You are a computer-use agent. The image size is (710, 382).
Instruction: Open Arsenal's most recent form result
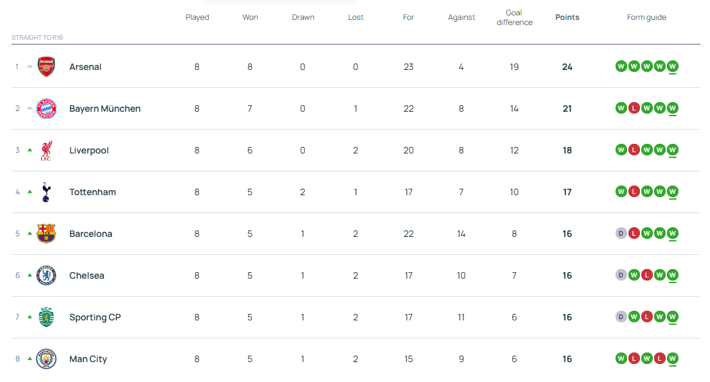[x=672, y=66]
